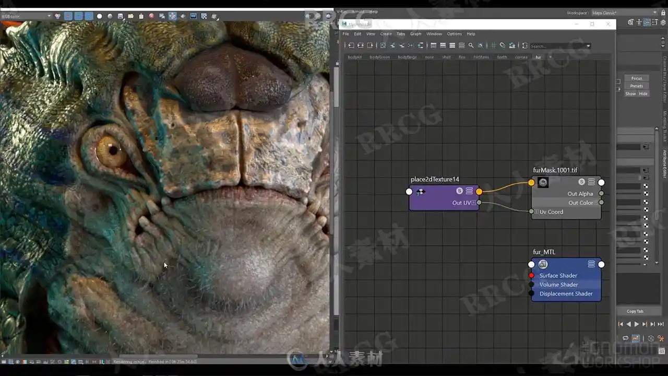Switch to the teeth graph tab

(502, 57)
